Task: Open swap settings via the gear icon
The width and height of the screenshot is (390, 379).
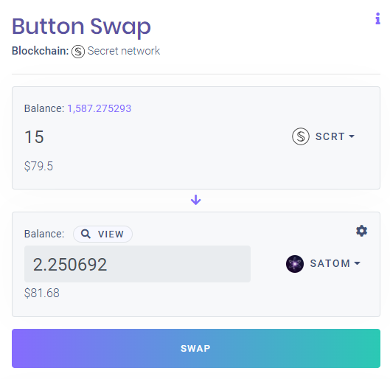Action: pyautogui.click(x=361, y=231)
